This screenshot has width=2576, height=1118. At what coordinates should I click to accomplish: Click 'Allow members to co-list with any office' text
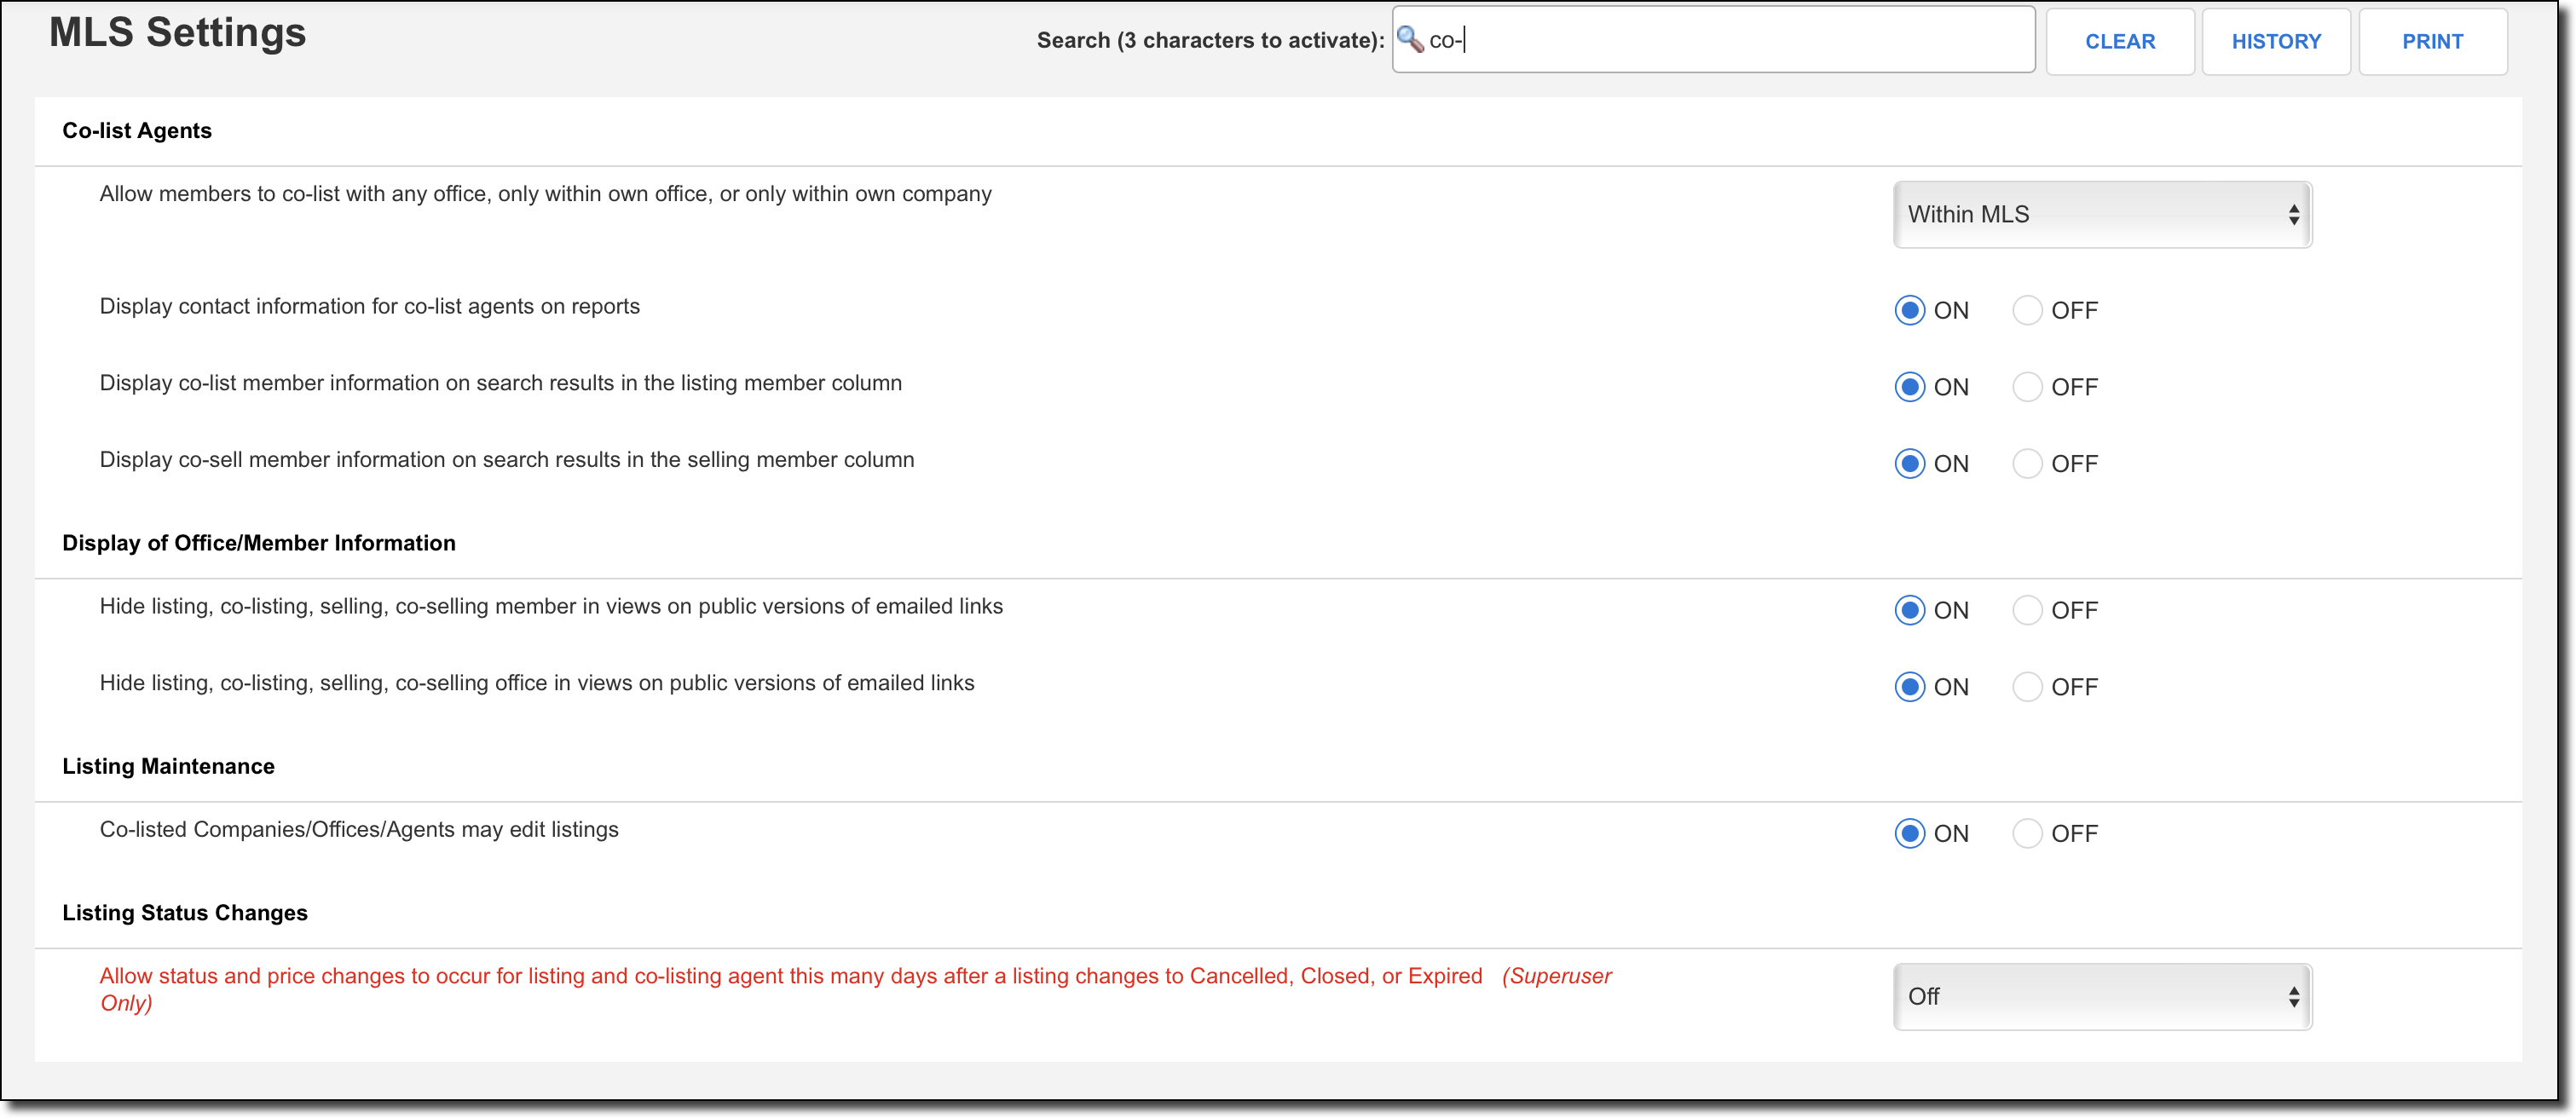pyautogui.click(x=545, y=194)
